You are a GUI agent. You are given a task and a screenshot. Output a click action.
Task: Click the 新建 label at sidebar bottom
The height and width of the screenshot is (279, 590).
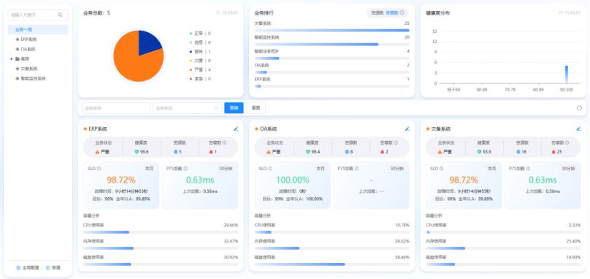pos(56,268)
